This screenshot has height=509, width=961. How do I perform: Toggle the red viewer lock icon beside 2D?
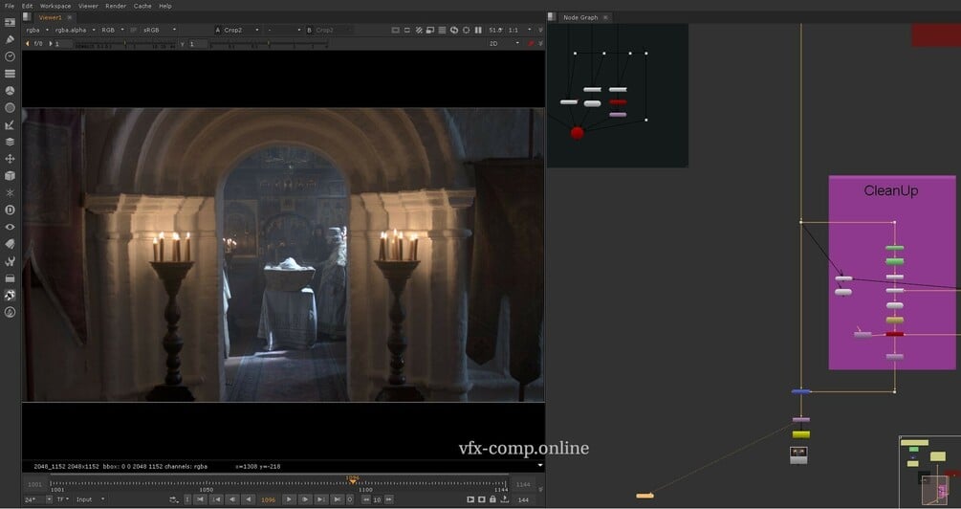532,44
